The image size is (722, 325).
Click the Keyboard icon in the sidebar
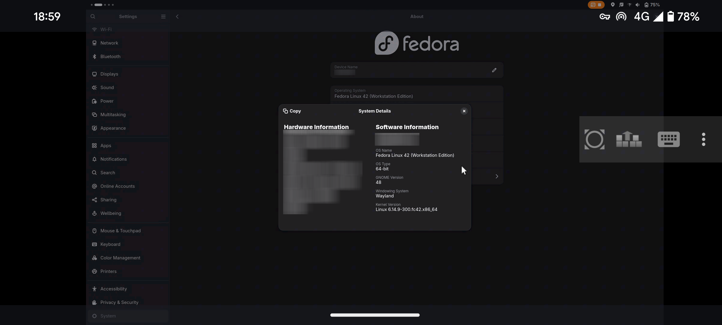click(94, 244)
